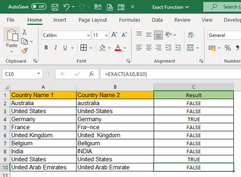
Task: Switch to the Formulas ribbon tab
Action: coord(130,20)
